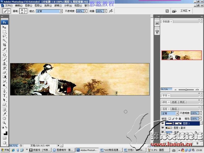Select the Pen tool
The height and width of the screenshot is (153, 204).
click(4, 91)
